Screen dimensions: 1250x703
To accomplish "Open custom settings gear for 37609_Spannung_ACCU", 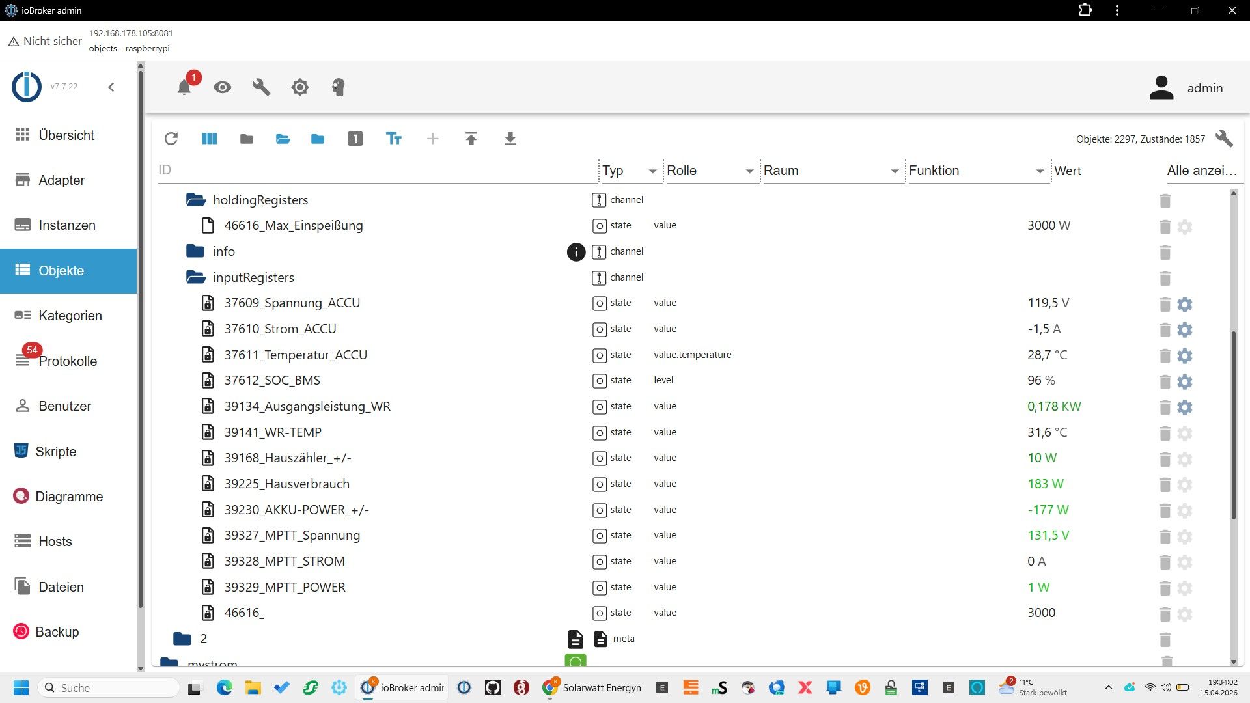I will coord(1185,304).
